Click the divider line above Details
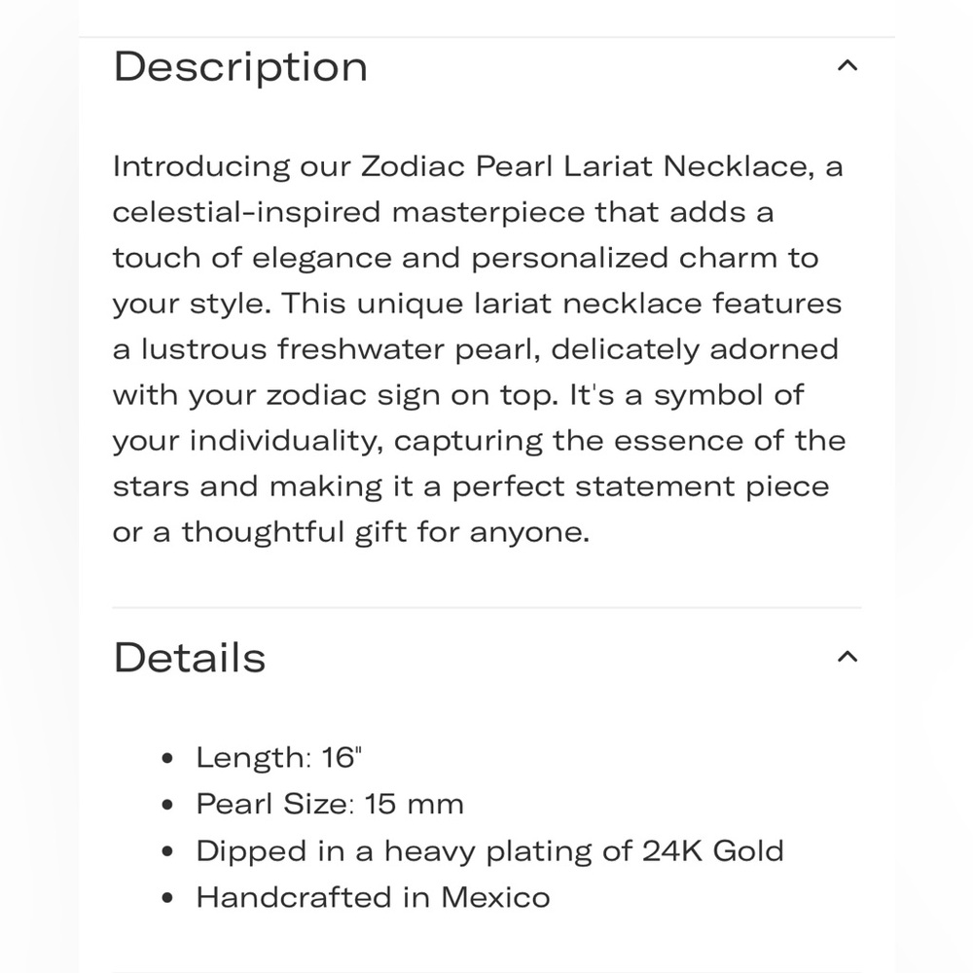The height and width of the screenshot is (973, 973). tap(486, 607)
